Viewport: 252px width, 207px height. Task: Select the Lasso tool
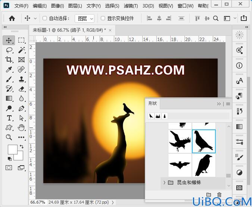pos(9,50)
